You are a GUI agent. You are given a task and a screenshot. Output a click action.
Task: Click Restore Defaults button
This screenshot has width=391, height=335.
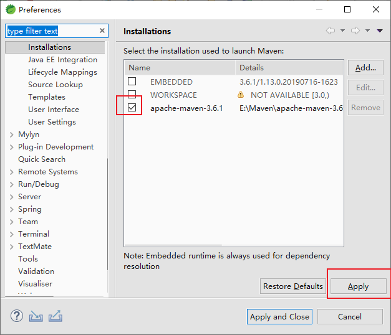pos(293,286)
